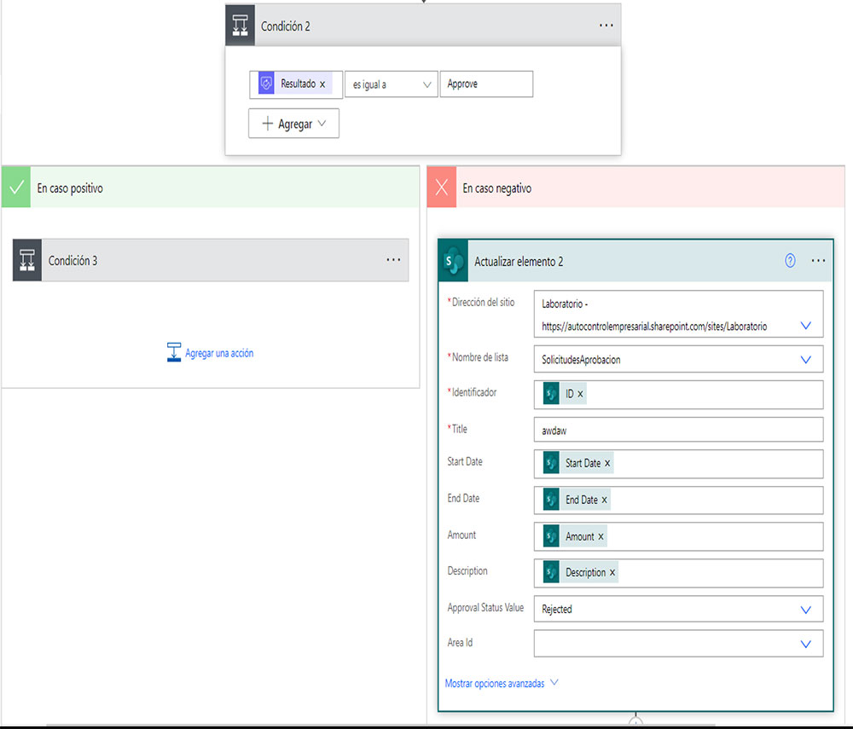Image resolution: width=853 pixels, height=729 pixels.
Task: Open the Approval Status Value dropdown
Action: pos(805,610)
